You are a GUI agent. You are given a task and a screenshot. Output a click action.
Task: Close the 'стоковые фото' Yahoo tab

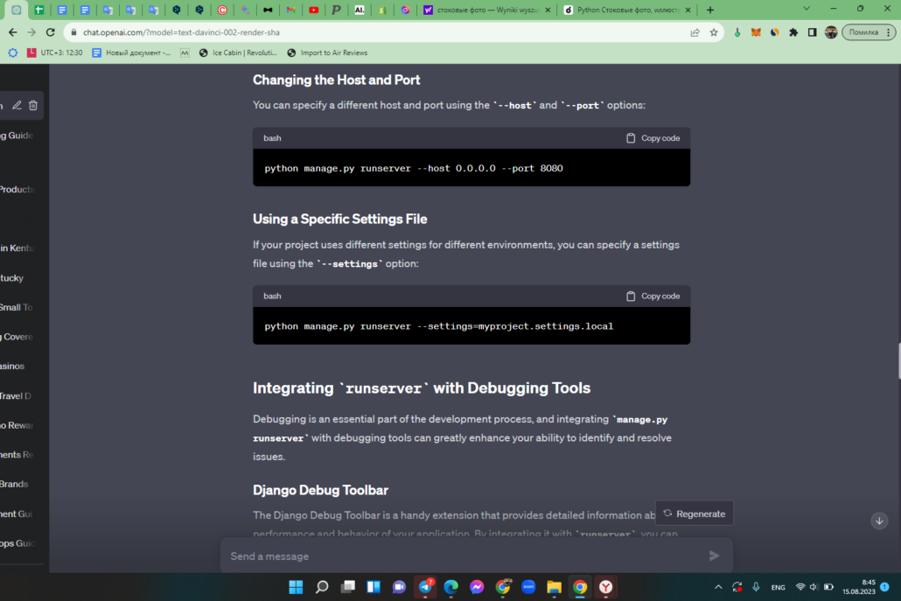coord(548,10)
